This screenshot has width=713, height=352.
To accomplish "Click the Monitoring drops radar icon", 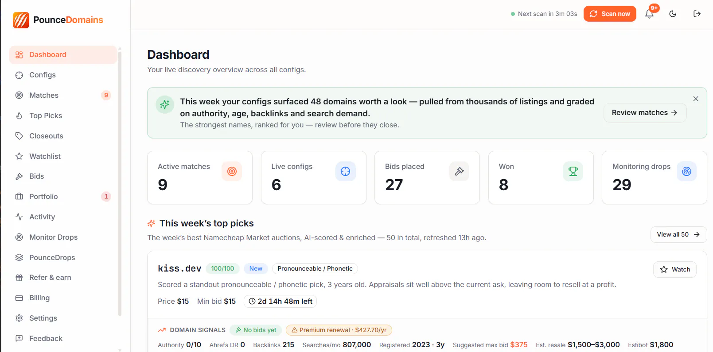I will pos(686,171).
